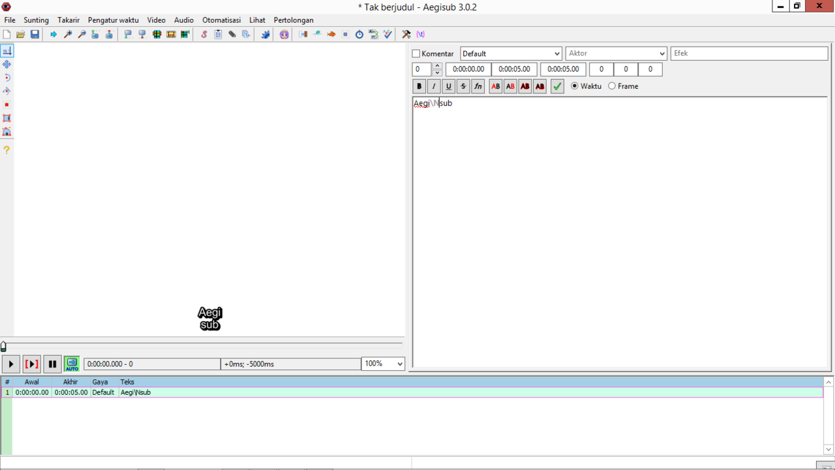Image resolution: width=835 pixels, height=470 pixels.
Task: Open Timing Post-Processor clock icon
Action: pyautogui.click(x=359, y=34)
